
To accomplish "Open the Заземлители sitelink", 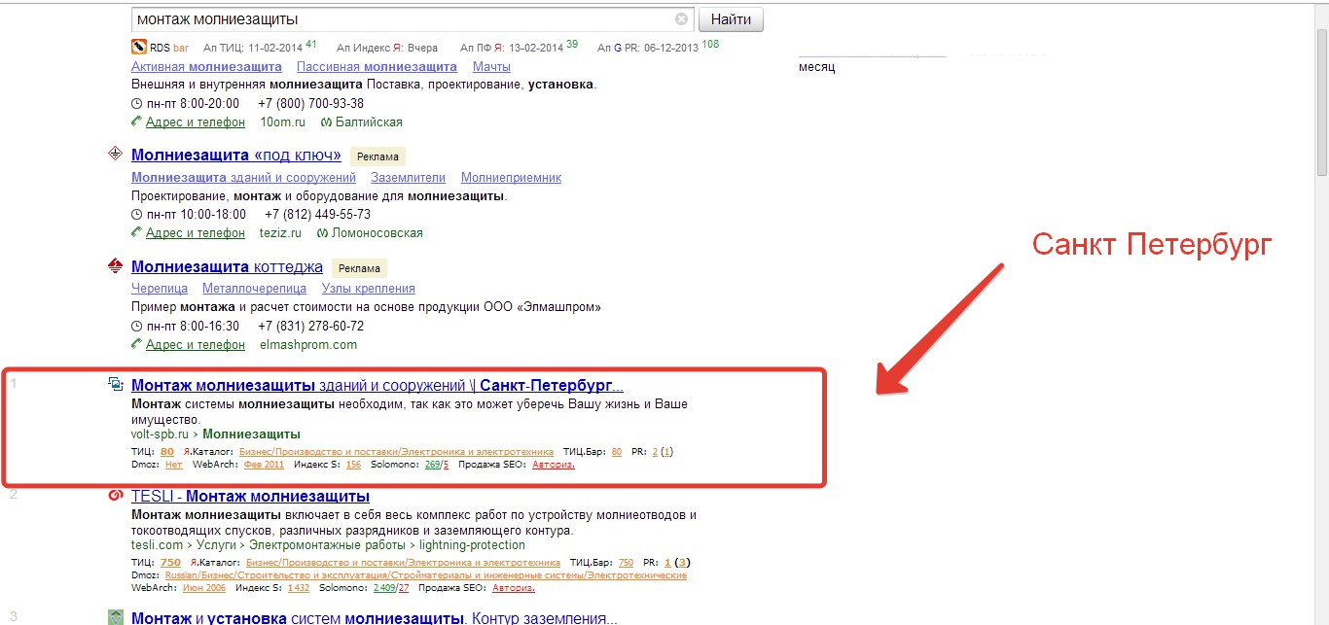I will tap(409, 178).
